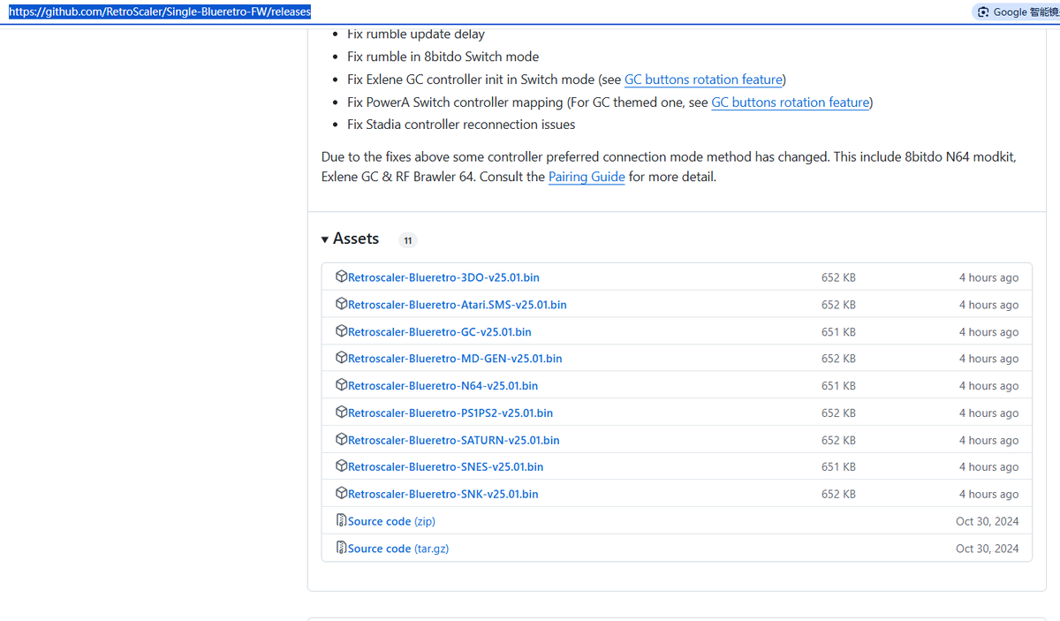Open the Pairing Guide link
Image resolution: width=1060 pixels, height=621 pixels.
point(587,177)
